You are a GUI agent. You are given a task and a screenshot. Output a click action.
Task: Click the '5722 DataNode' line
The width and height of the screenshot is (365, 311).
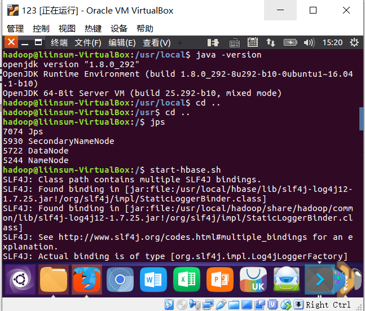click(x=36, y=151)
